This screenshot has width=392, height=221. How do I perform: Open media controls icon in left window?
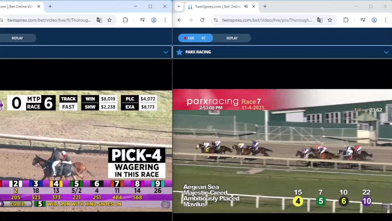pyautogui.click(x=142, y=20)
